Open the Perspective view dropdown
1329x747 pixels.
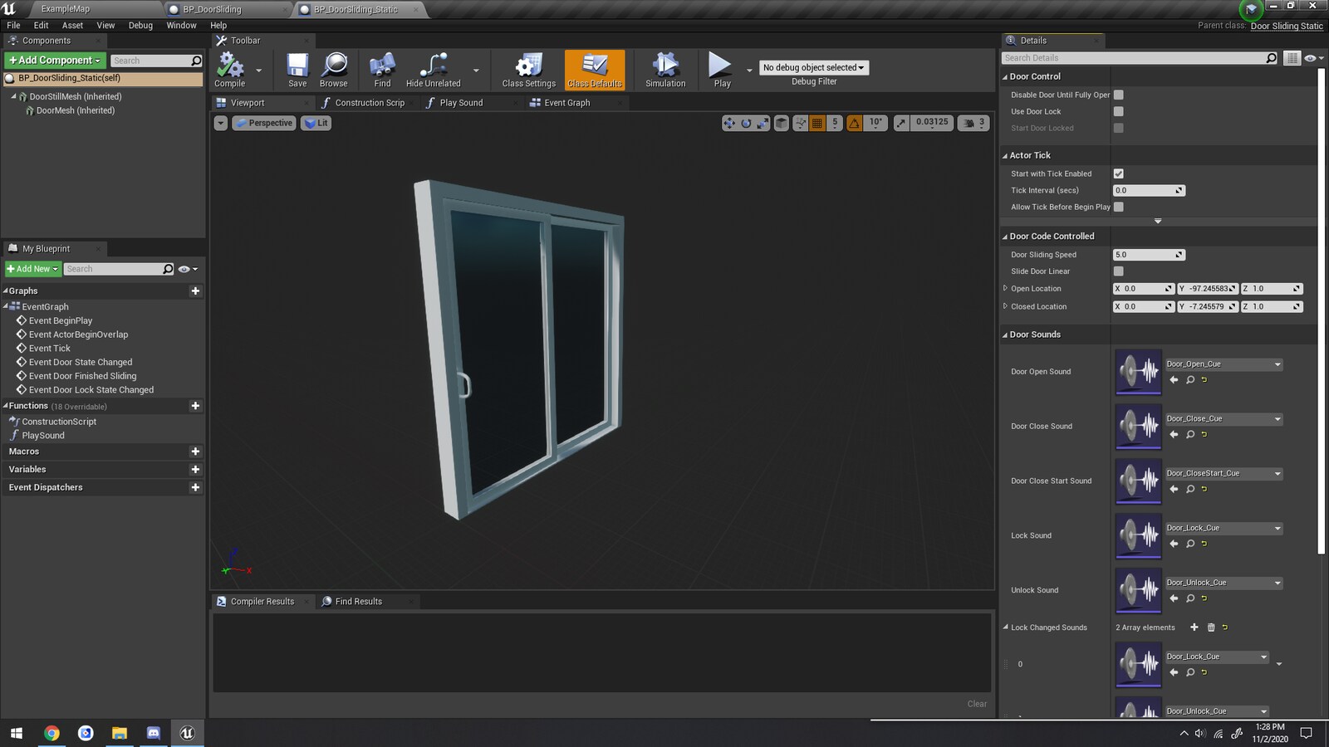coord(264,123)
